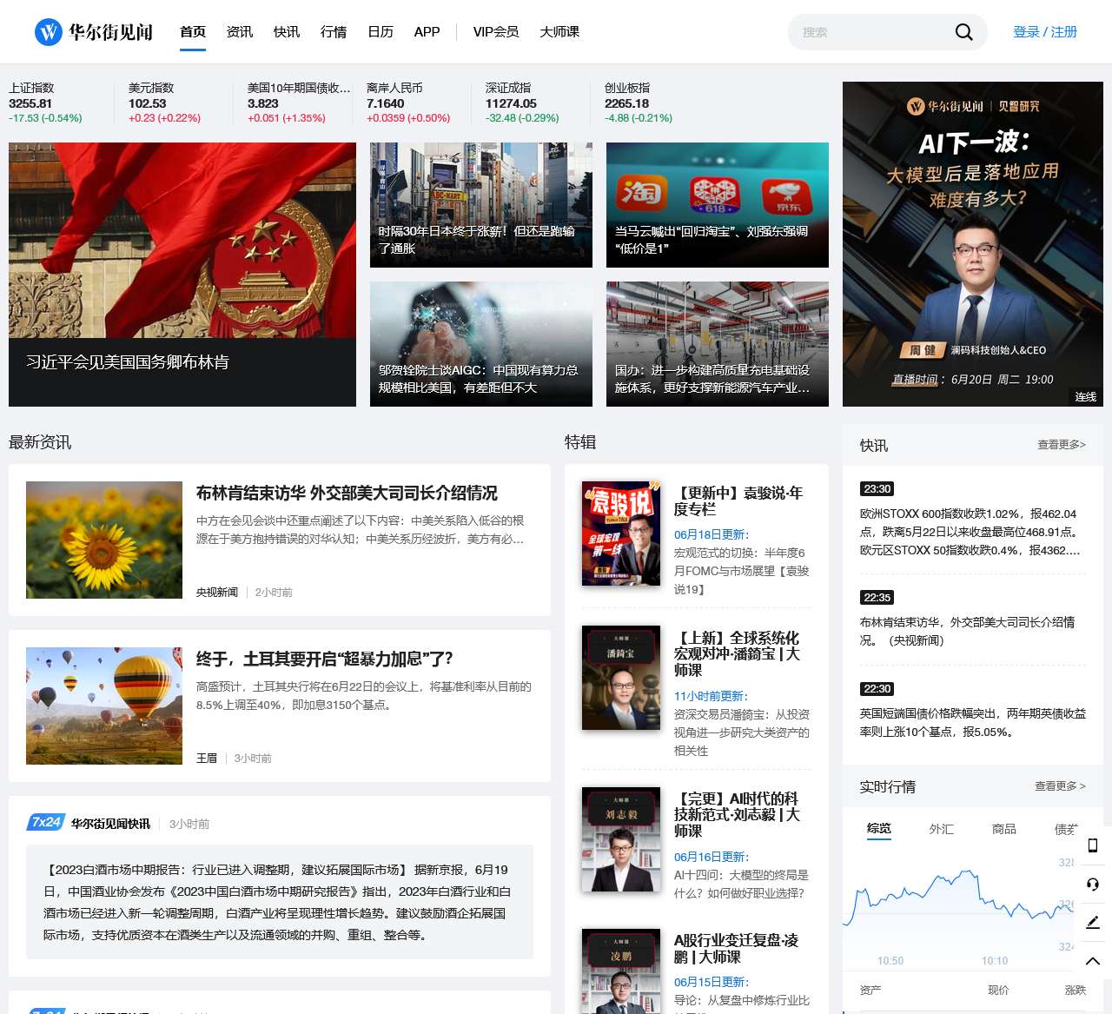Click the 凌鹏 course cover

coord(621,971)
